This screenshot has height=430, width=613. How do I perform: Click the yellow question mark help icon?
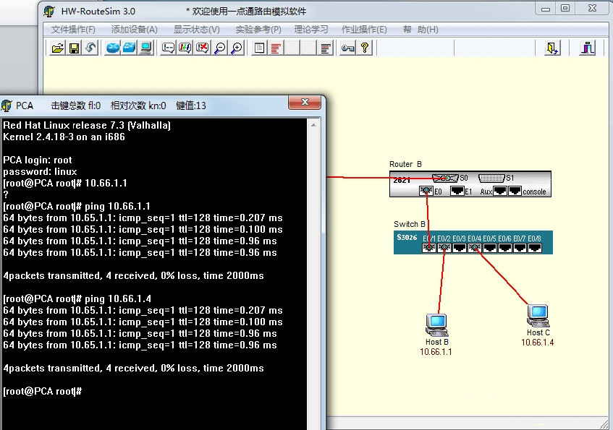pos(365,48)
